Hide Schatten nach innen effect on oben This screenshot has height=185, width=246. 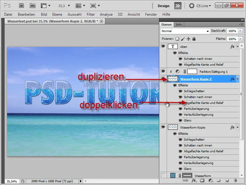tap(181, 59)
